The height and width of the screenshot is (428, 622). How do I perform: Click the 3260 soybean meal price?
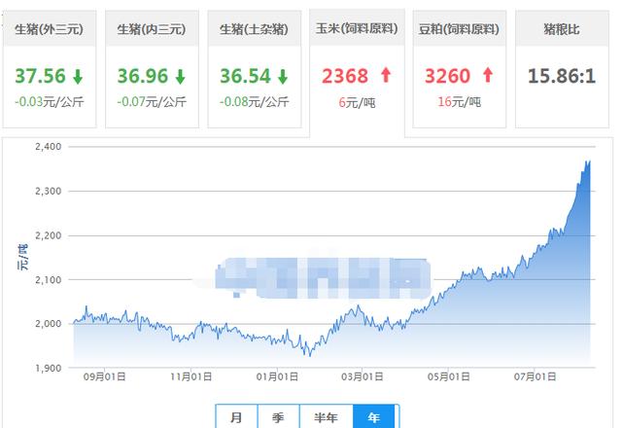[447, 76]
